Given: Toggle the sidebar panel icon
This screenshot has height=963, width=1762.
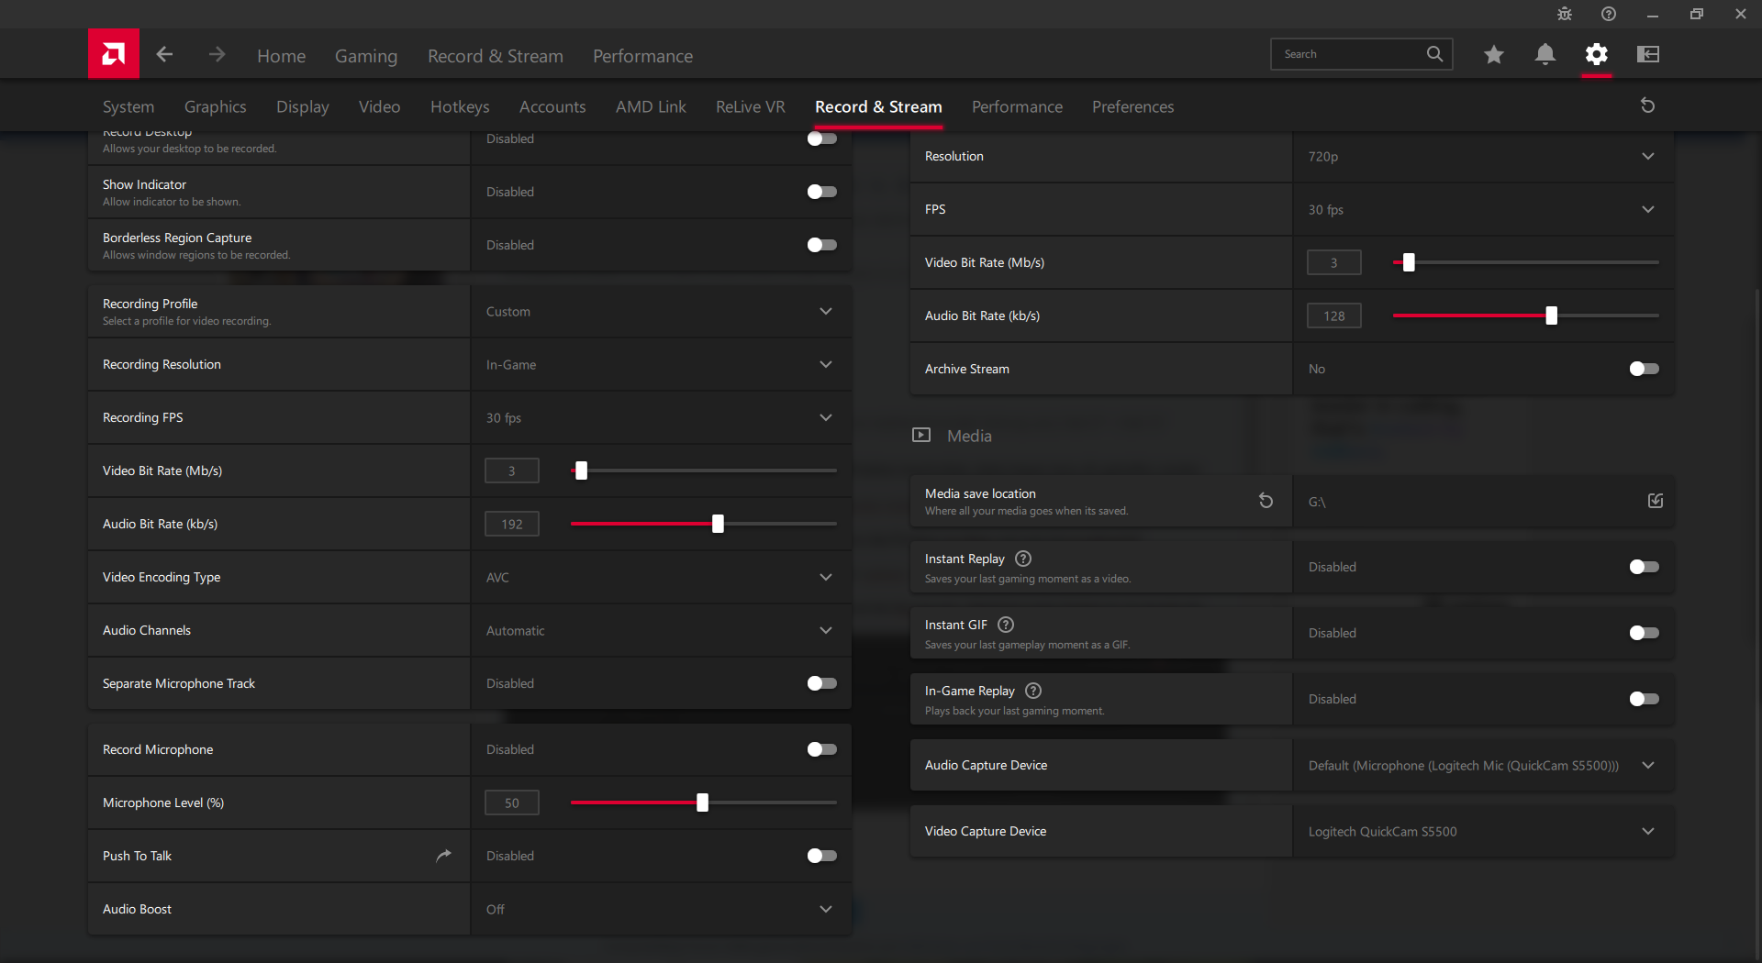Looking at the screenshot, I should [1648, 54].
